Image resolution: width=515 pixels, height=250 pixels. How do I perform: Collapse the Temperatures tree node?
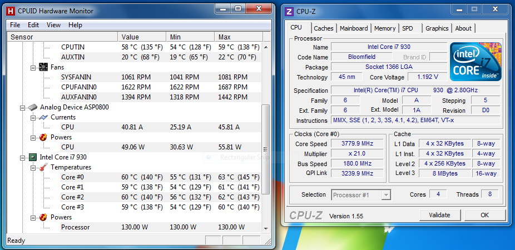coord(33,168)
